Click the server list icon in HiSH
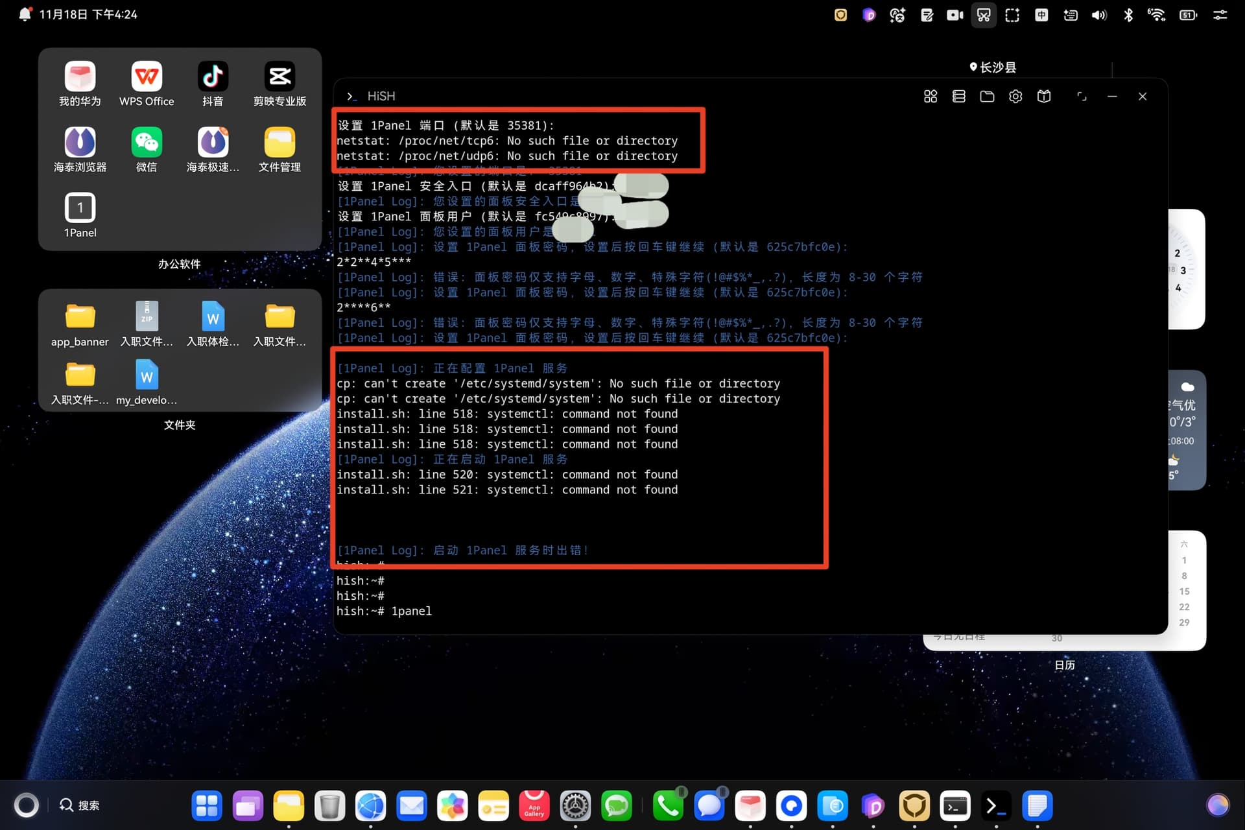The width and height of the screenshot is (1245, 830). point(958,97)
